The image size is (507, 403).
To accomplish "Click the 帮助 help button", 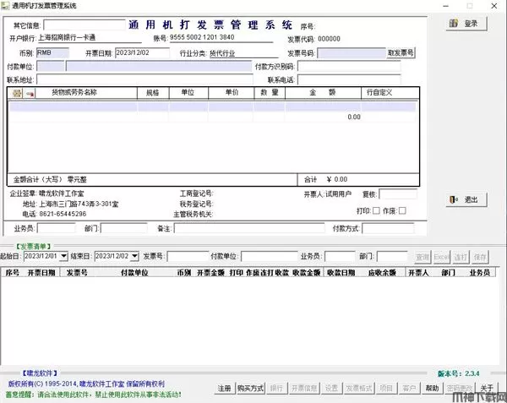I will pyautogui.click(x=433, y=388).
